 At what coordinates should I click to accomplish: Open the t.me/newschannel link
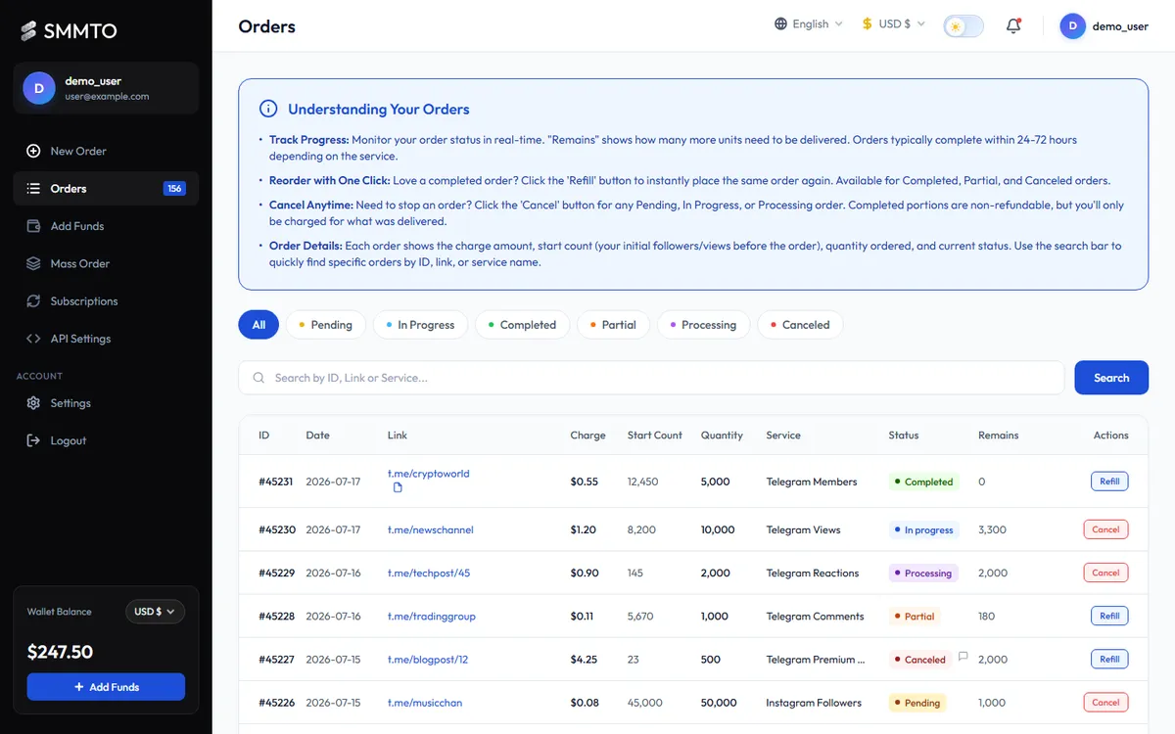(x=431, y=529)
